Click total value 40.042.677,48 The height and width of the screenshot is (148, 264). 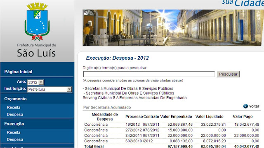[247, 146]
